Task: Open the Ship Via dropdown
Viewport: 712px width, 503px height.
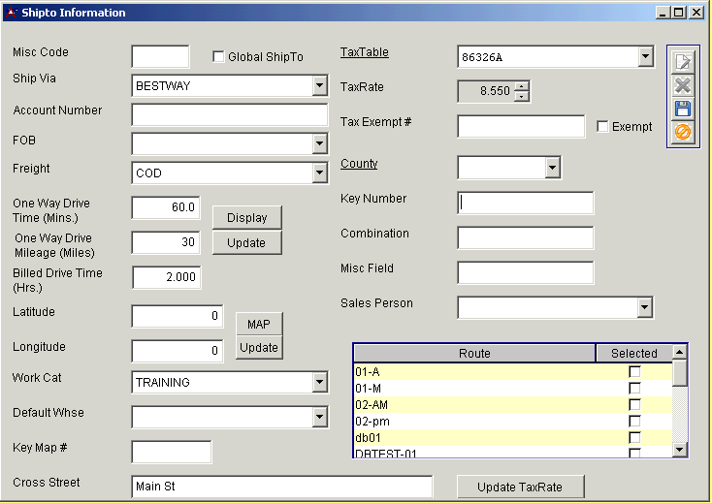Action: coord(319,86)
